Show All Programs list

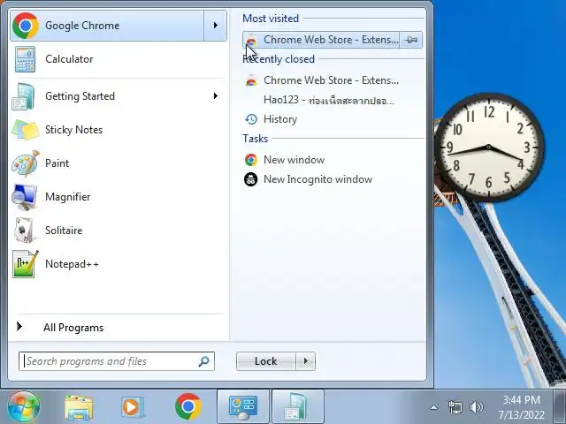click(118, 328)
